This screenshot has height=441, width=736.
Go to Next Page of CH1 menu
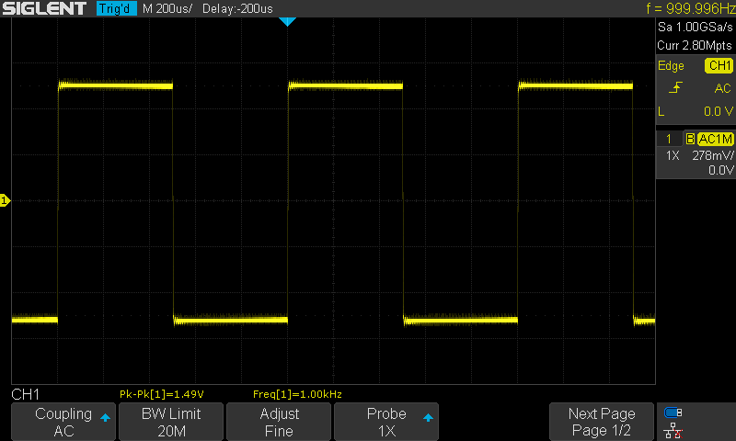[602, 422]
